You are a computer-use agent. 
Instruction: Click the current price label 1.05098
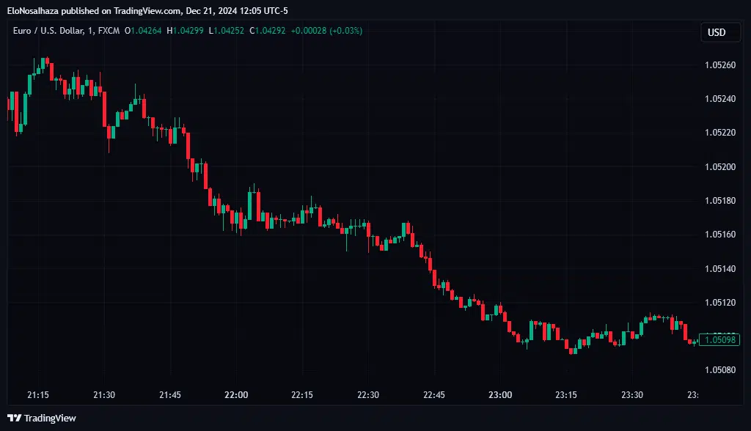[x=719, y=339]
